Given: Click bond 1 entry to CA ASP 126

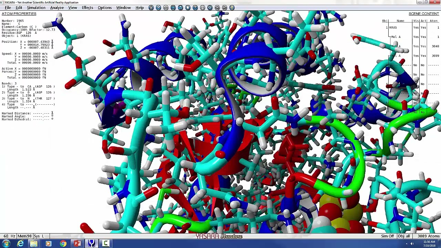Looking at the screenshot, I should click(28, 86).
